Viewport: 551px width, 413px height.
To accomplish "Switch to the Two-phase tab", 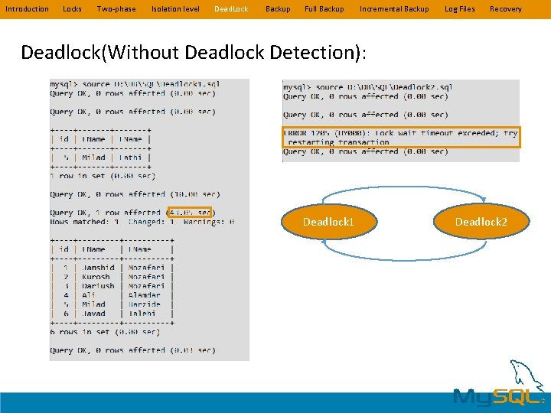I will coord(116,9).
